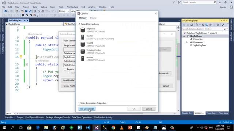Open Edge browser from taskbar
Viewport: 234px width, 131px height.
point(38,128)
